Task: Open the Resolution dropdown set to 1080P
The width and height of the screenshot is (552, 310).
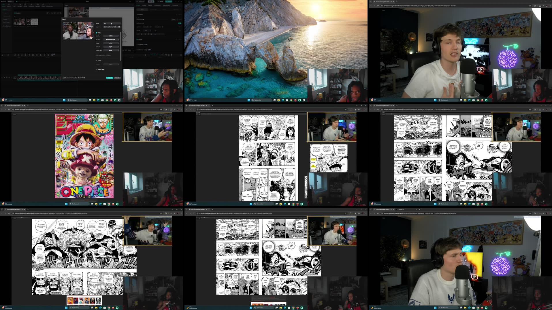Action: (x=111, y=36)
